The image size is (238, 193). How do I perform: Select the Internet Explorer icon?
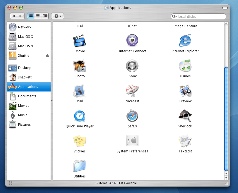[x=185, y=41]
